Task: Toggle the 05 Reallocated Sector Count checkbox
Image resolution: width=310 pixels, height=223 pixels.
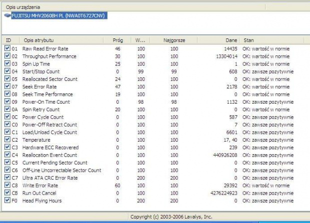Action: click(x=7, y=78)
